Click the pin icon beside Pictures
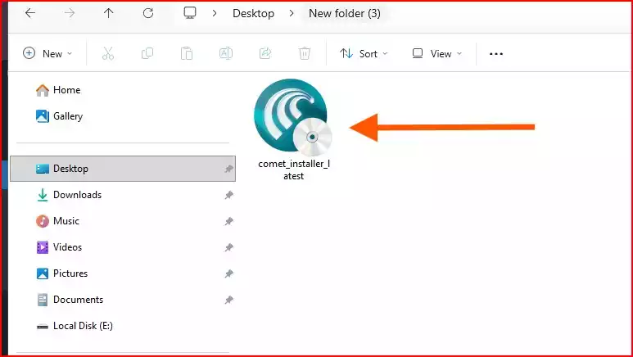 [x=229, y=273]
